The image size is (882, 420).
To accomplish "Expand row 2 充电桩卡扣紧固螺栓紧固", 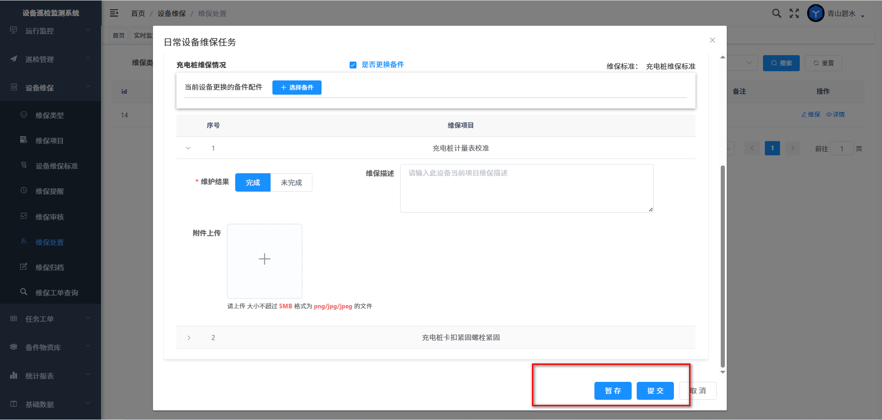I will (189, 338).
